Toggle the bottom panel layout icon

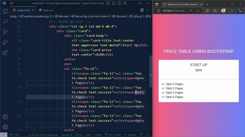pyautogui.click(x=114, y=3)
